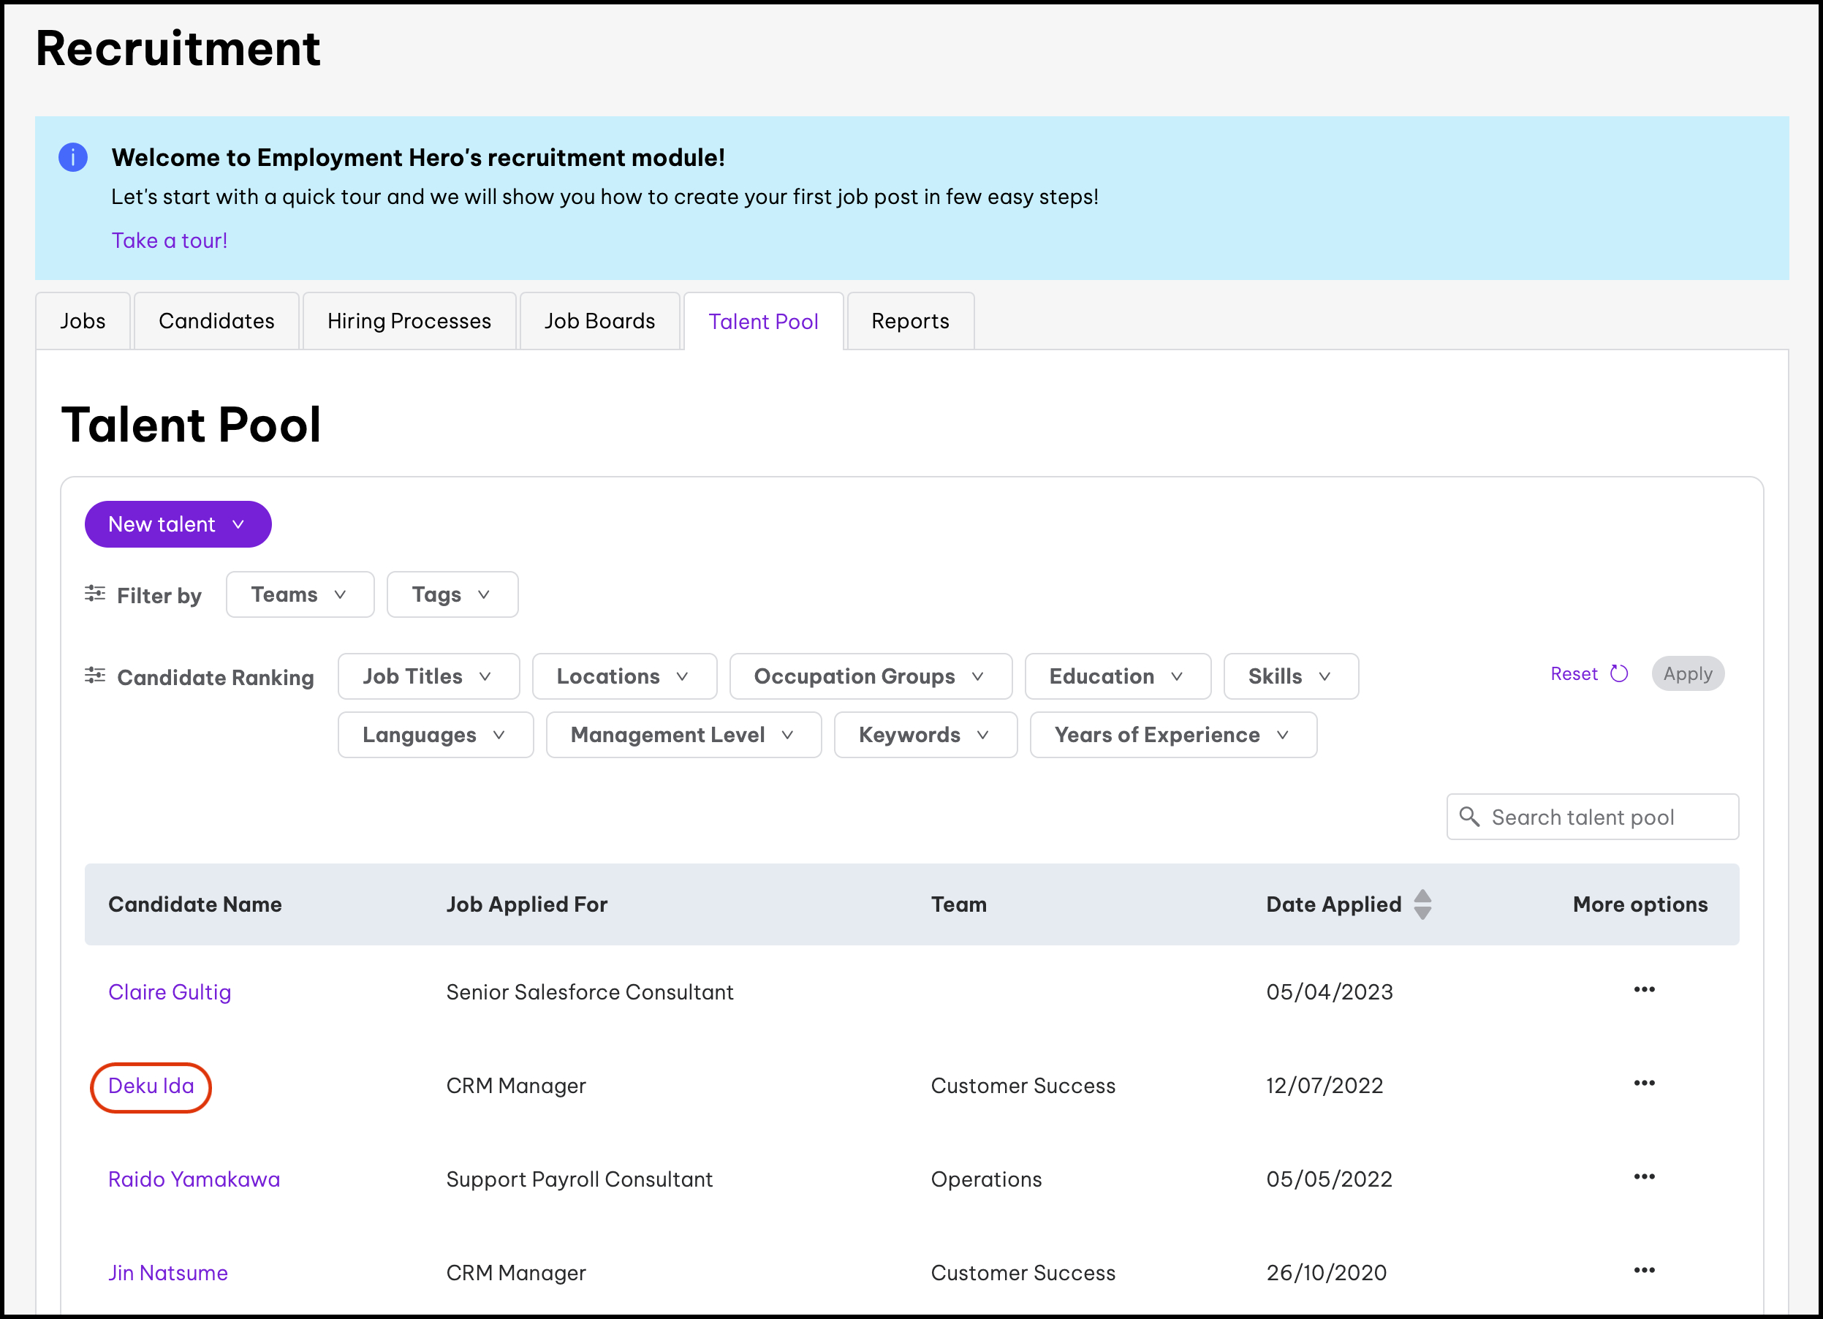Image resolution: width=1823 pixels, height=1319 pixels.
Task: Click the blue info icon in banner
Action: coord(72,157)
